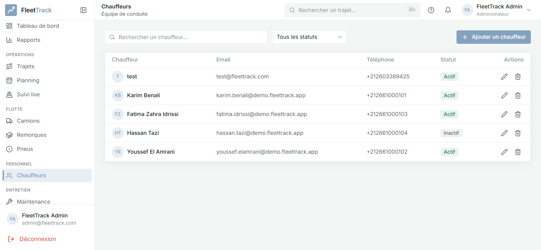Click phone number +212661000101
The width and height of the screenshot is (541, 250).
point(387,96)
